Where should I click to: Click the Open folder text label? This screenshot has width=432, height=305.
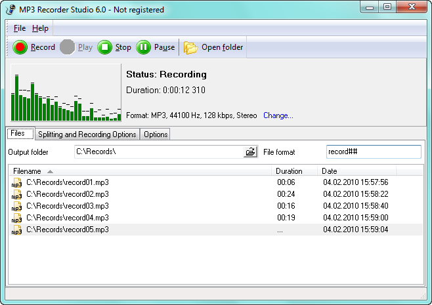coord(223,47)
